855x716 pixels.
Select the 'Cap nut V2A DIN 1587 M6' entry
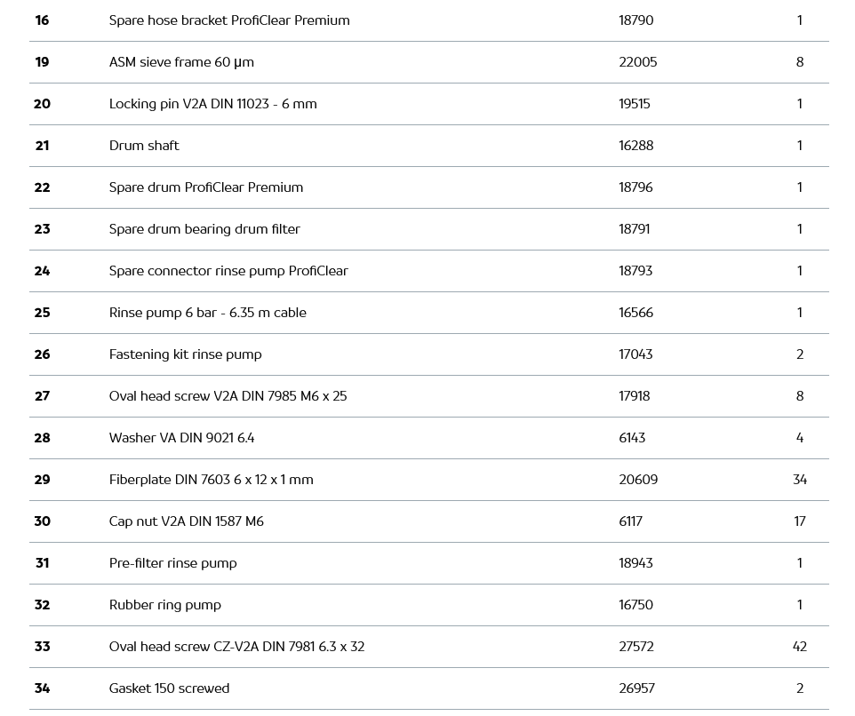186,521
